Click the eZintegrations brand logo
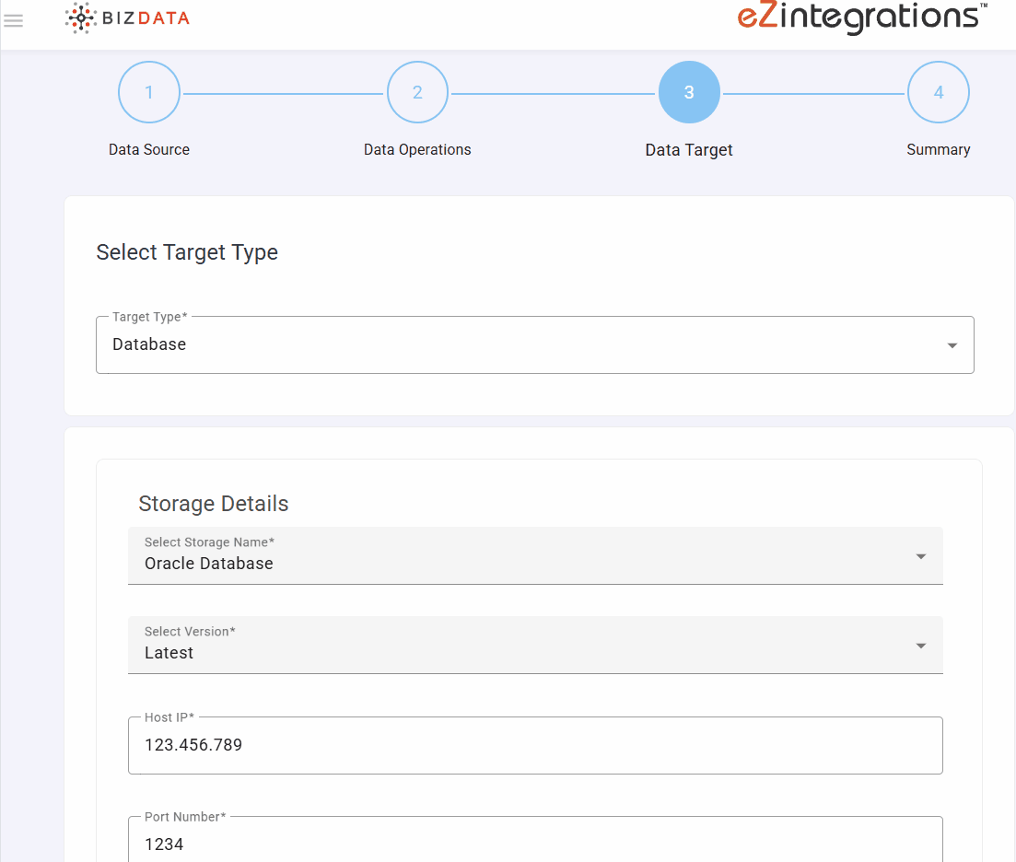1016x862 pixels. tap(861, 17)
